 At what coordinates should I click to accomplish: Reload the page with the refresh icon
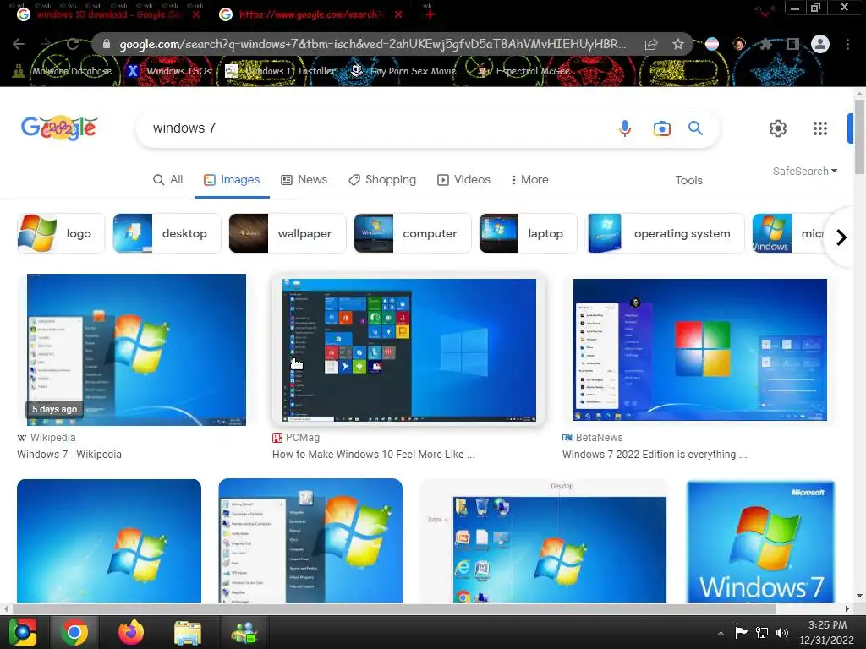click(73, 44)
